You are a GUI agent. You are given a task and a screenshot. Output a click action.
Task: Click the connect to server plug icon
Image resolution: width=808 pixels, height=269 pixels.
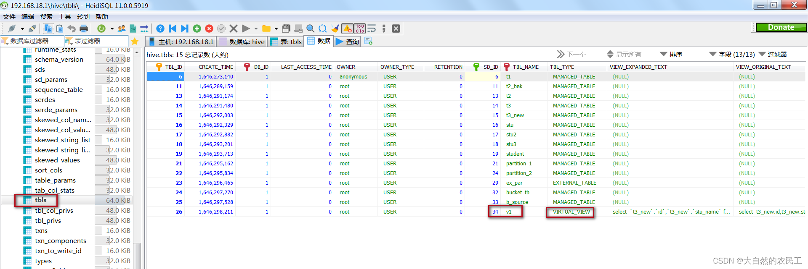(12, 29)
